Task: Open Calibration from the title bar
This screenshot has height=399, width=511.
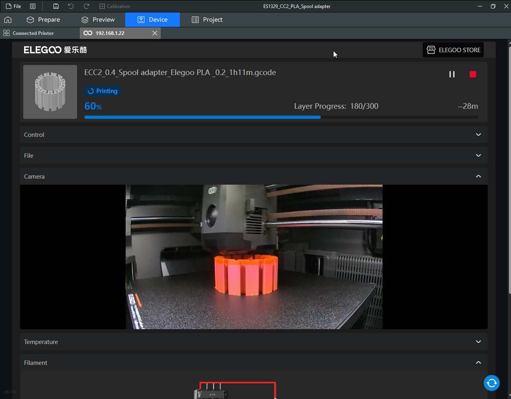Action: coord(114,6)
